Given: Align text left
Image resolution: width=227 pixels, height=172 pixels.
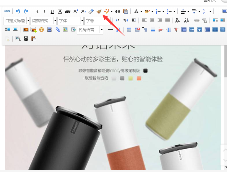Looking at the screenshot, I should coord(144,20).
